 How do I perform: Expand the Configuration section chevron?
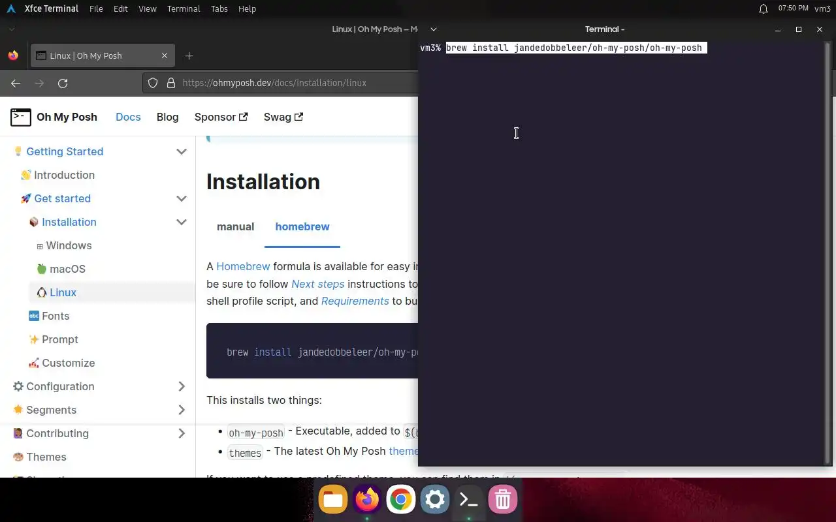pyautogui.click(x=182, y=386)
